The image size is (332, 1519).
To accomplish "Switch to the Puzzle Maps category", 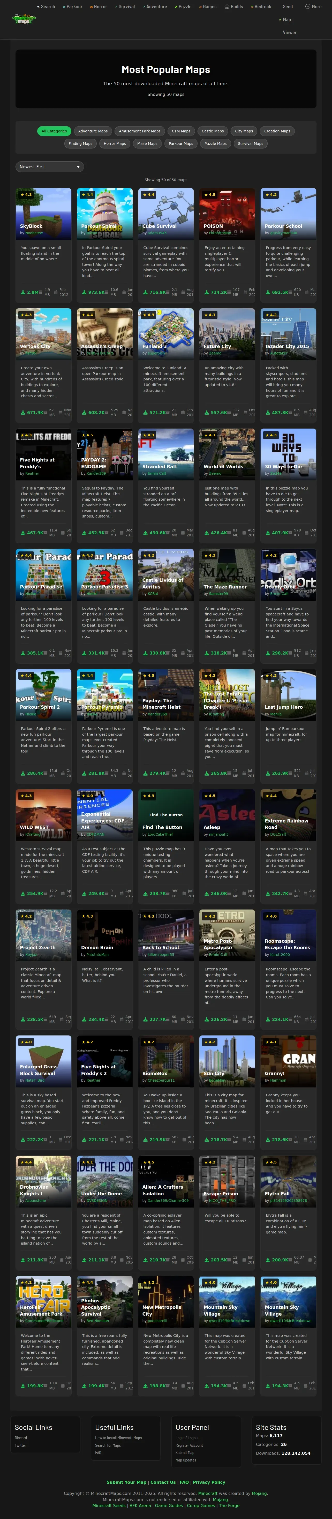I will pos(215,143).
